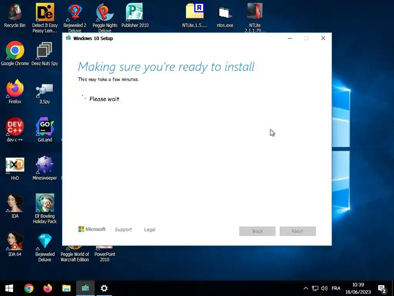Viewport: 394px width, 296px height.
Task: Open the volume control tray icon
Action: click(x=324, y=288)
